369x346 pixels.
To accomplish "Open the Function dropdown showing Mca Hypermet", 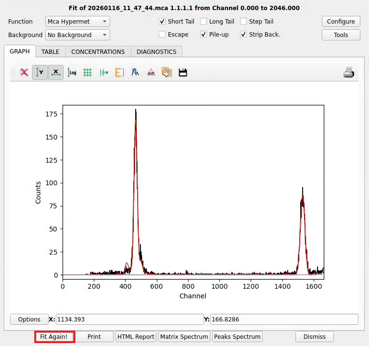I will [x=77, y=22].
